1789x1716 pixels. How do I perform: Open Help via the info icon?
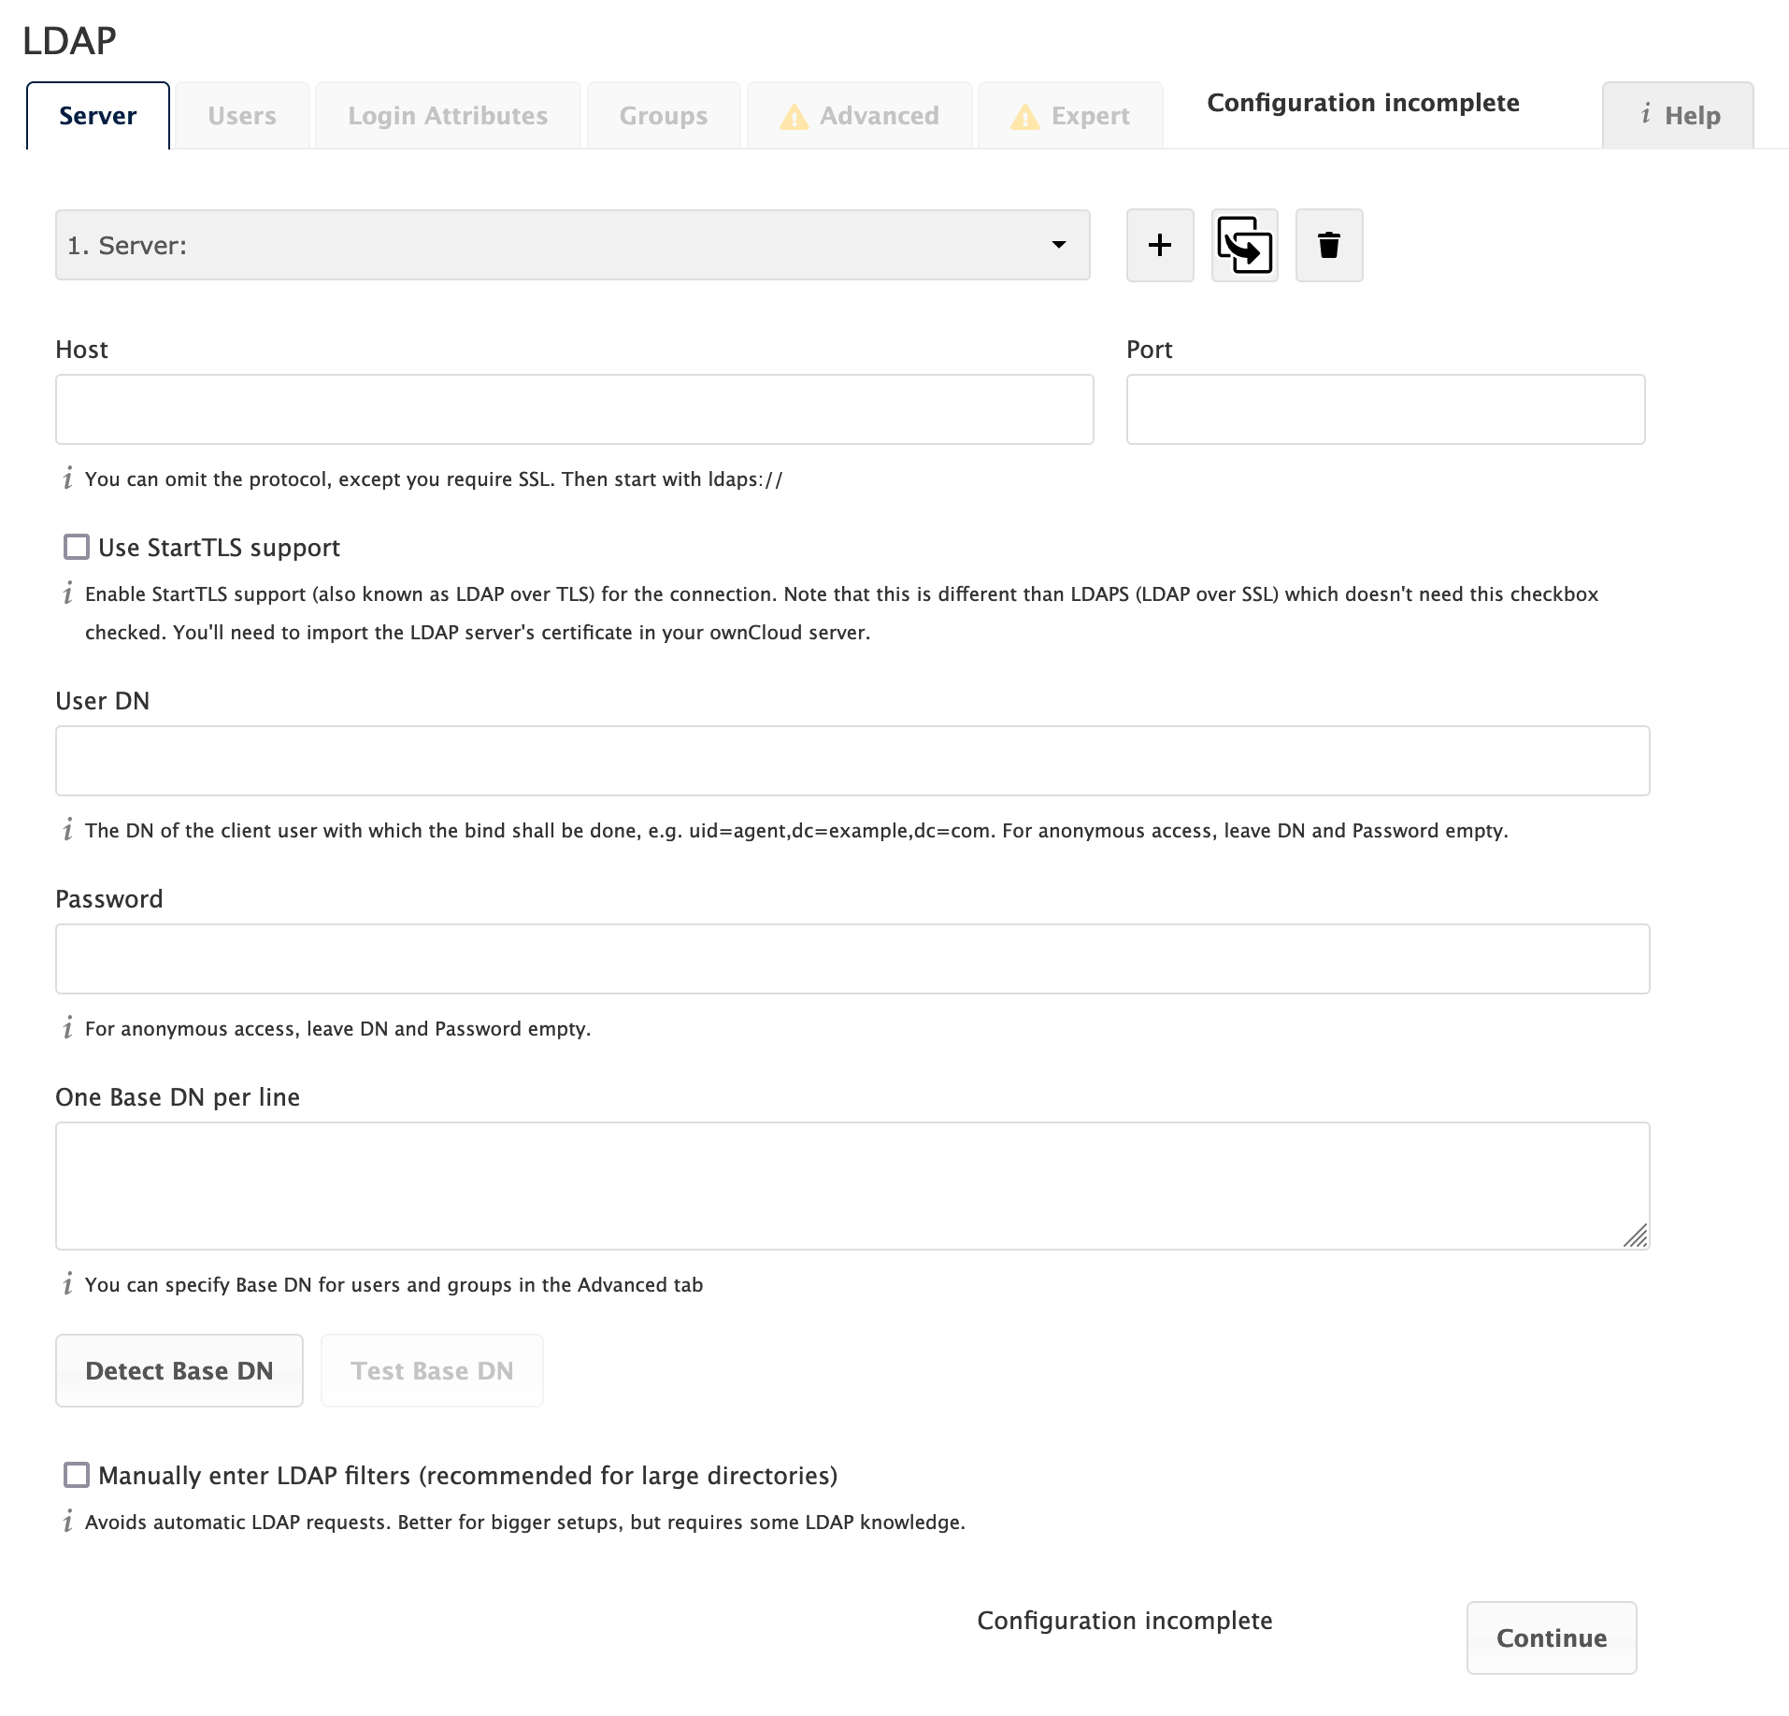[x=1645, y=115]
